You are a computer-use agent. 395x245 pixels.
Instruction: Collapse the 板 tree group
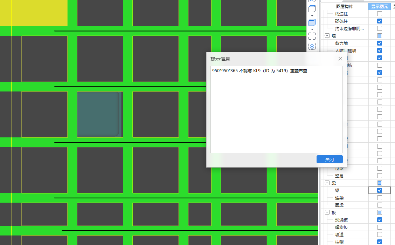(327, 212)
